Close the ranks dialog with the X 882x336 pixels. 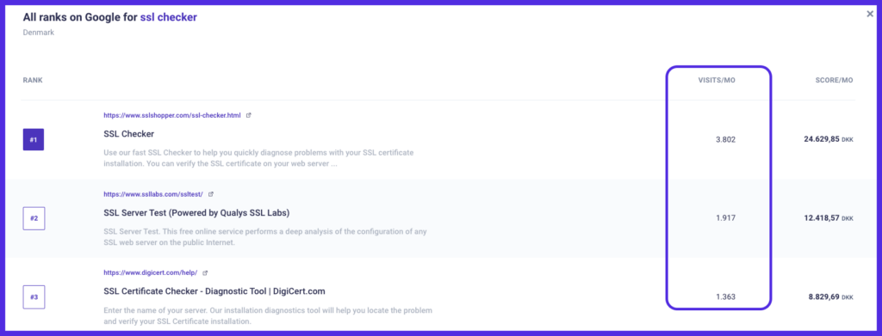pos(870,14)
